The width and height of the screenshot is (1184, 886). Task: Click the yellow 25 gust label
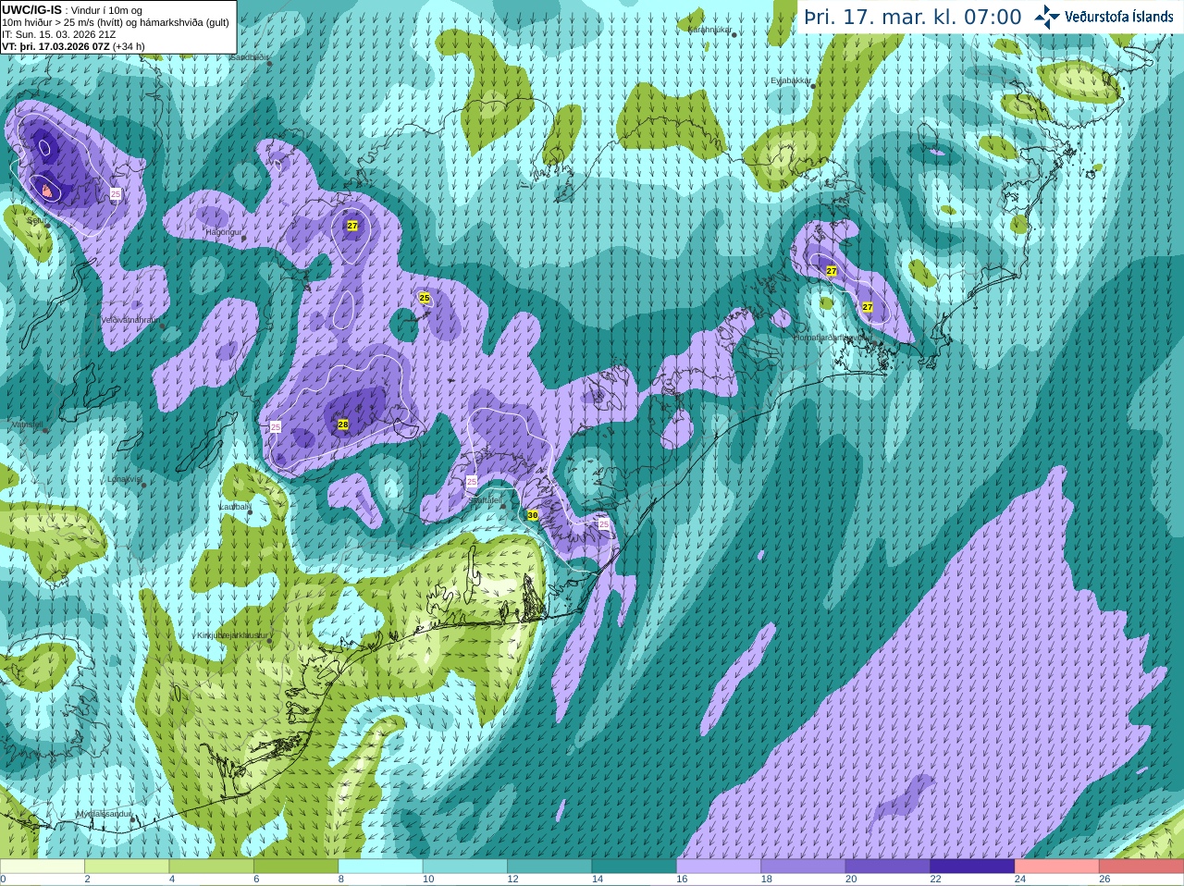[425, 298]
